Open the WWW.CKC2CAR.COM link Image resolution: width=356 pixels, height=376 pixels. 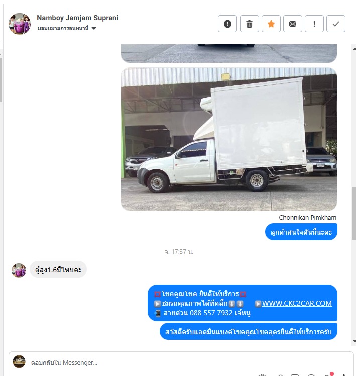297,303
